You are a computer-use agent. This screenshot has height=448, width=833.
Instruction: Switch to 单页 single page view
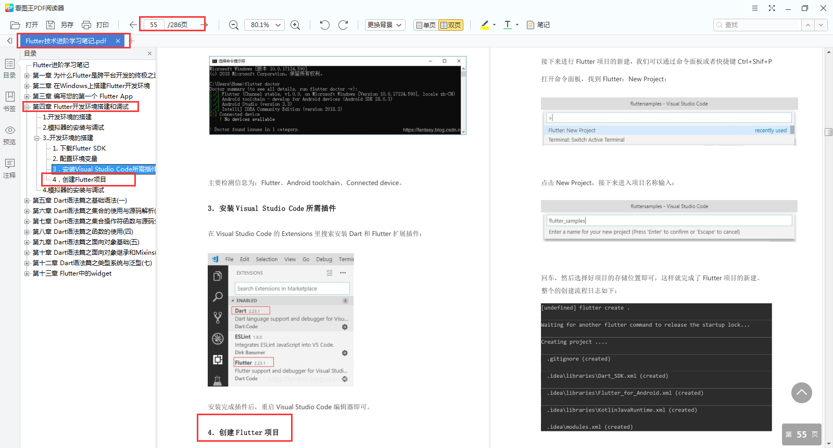tap(425, 25)
